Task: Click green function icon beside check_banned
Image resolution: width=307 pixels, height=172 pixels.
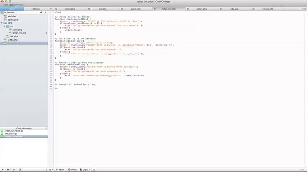Action: (x=2, y=131)
